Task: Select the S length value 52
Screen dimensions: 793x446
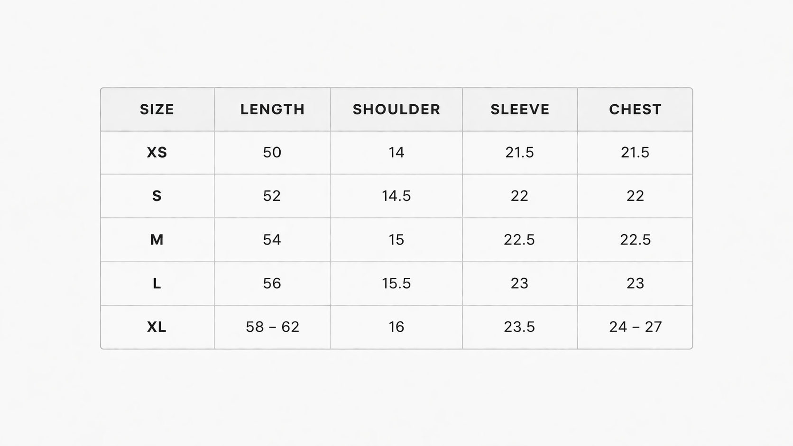Action: coord(272,196)
